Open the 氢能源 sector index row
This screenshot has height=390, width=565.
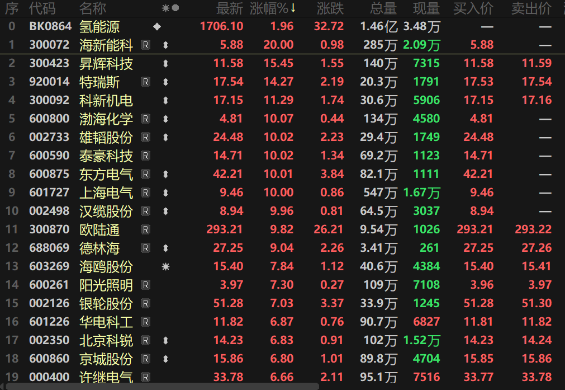click(283, 26)
